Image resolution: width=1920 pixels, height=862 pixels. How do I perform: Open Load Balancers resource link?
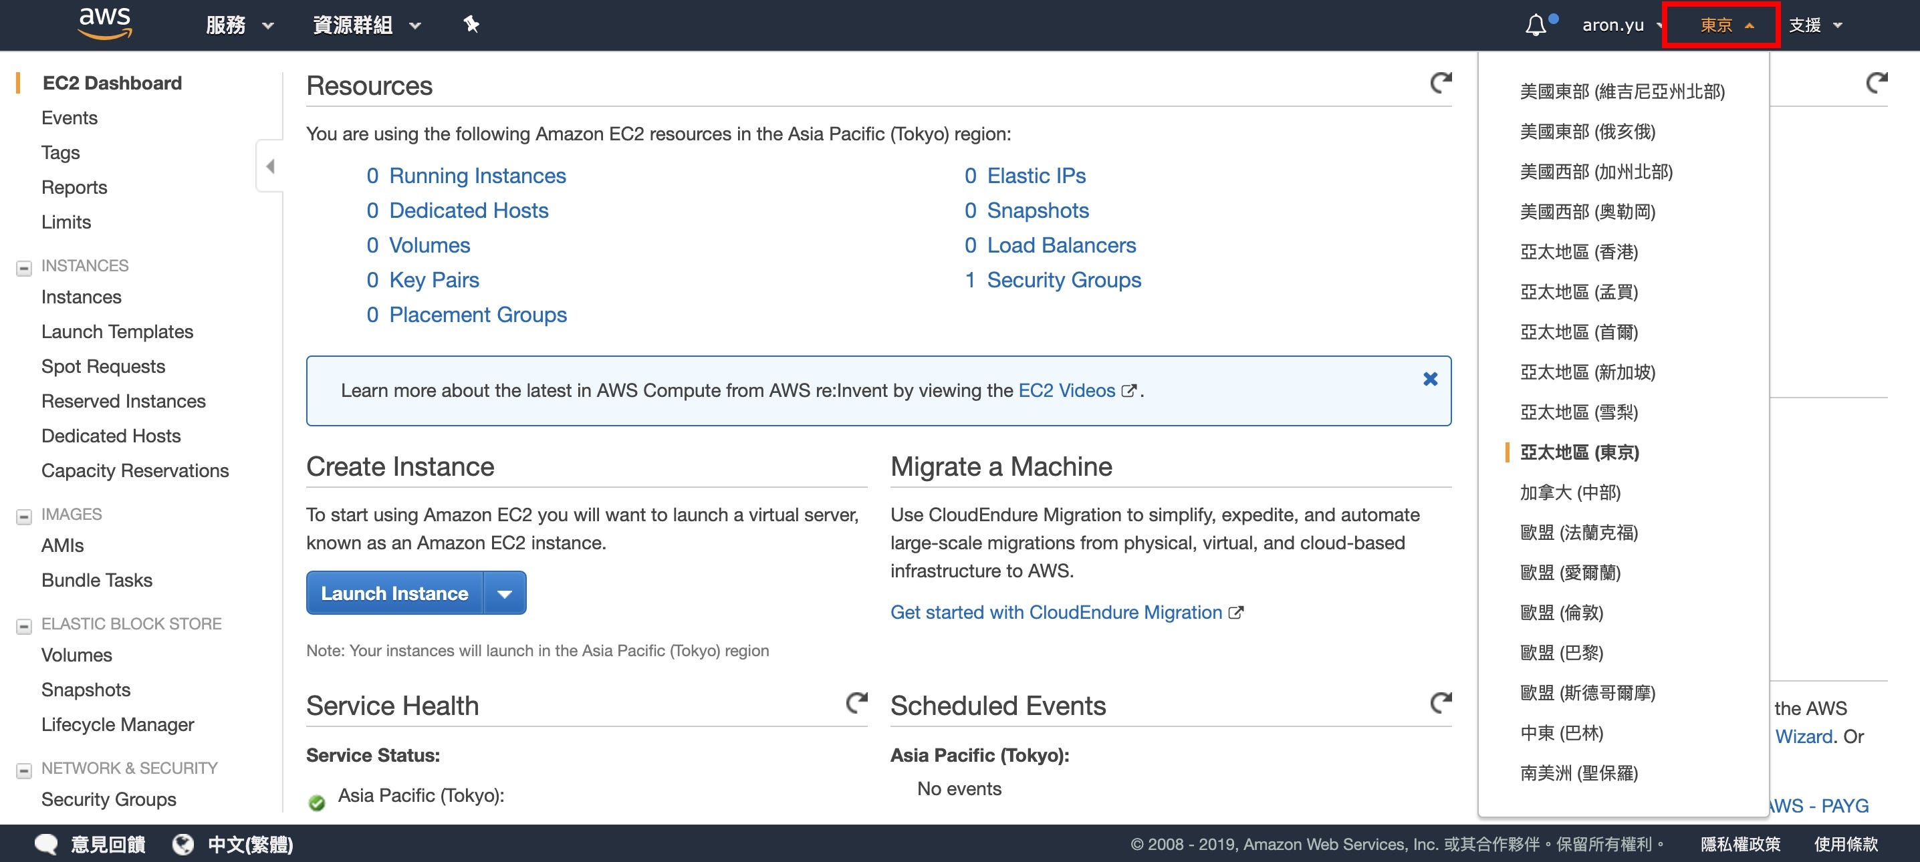tap(1062, 246)
